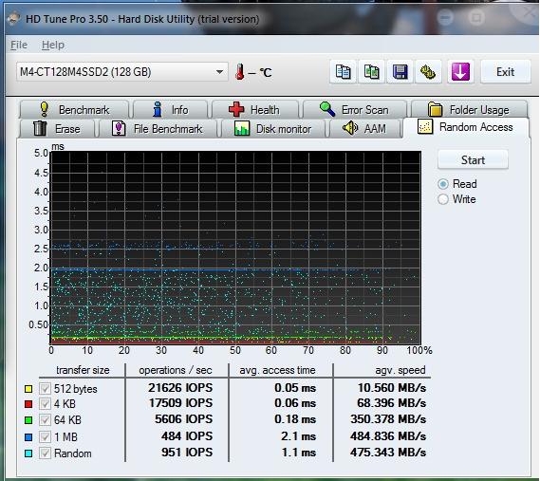Open the drive selection dropdown M4-CT128M4SSD2

[x=121, y=72]
